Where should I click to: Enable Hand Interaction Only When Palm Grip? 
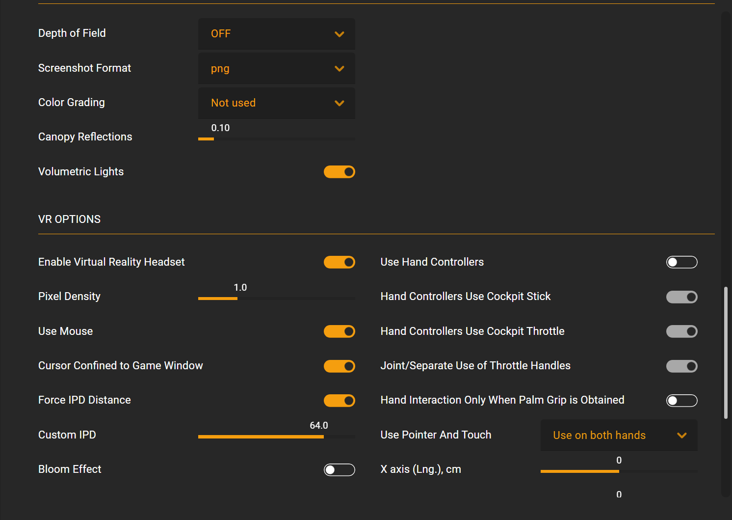(x=681, y=401)
